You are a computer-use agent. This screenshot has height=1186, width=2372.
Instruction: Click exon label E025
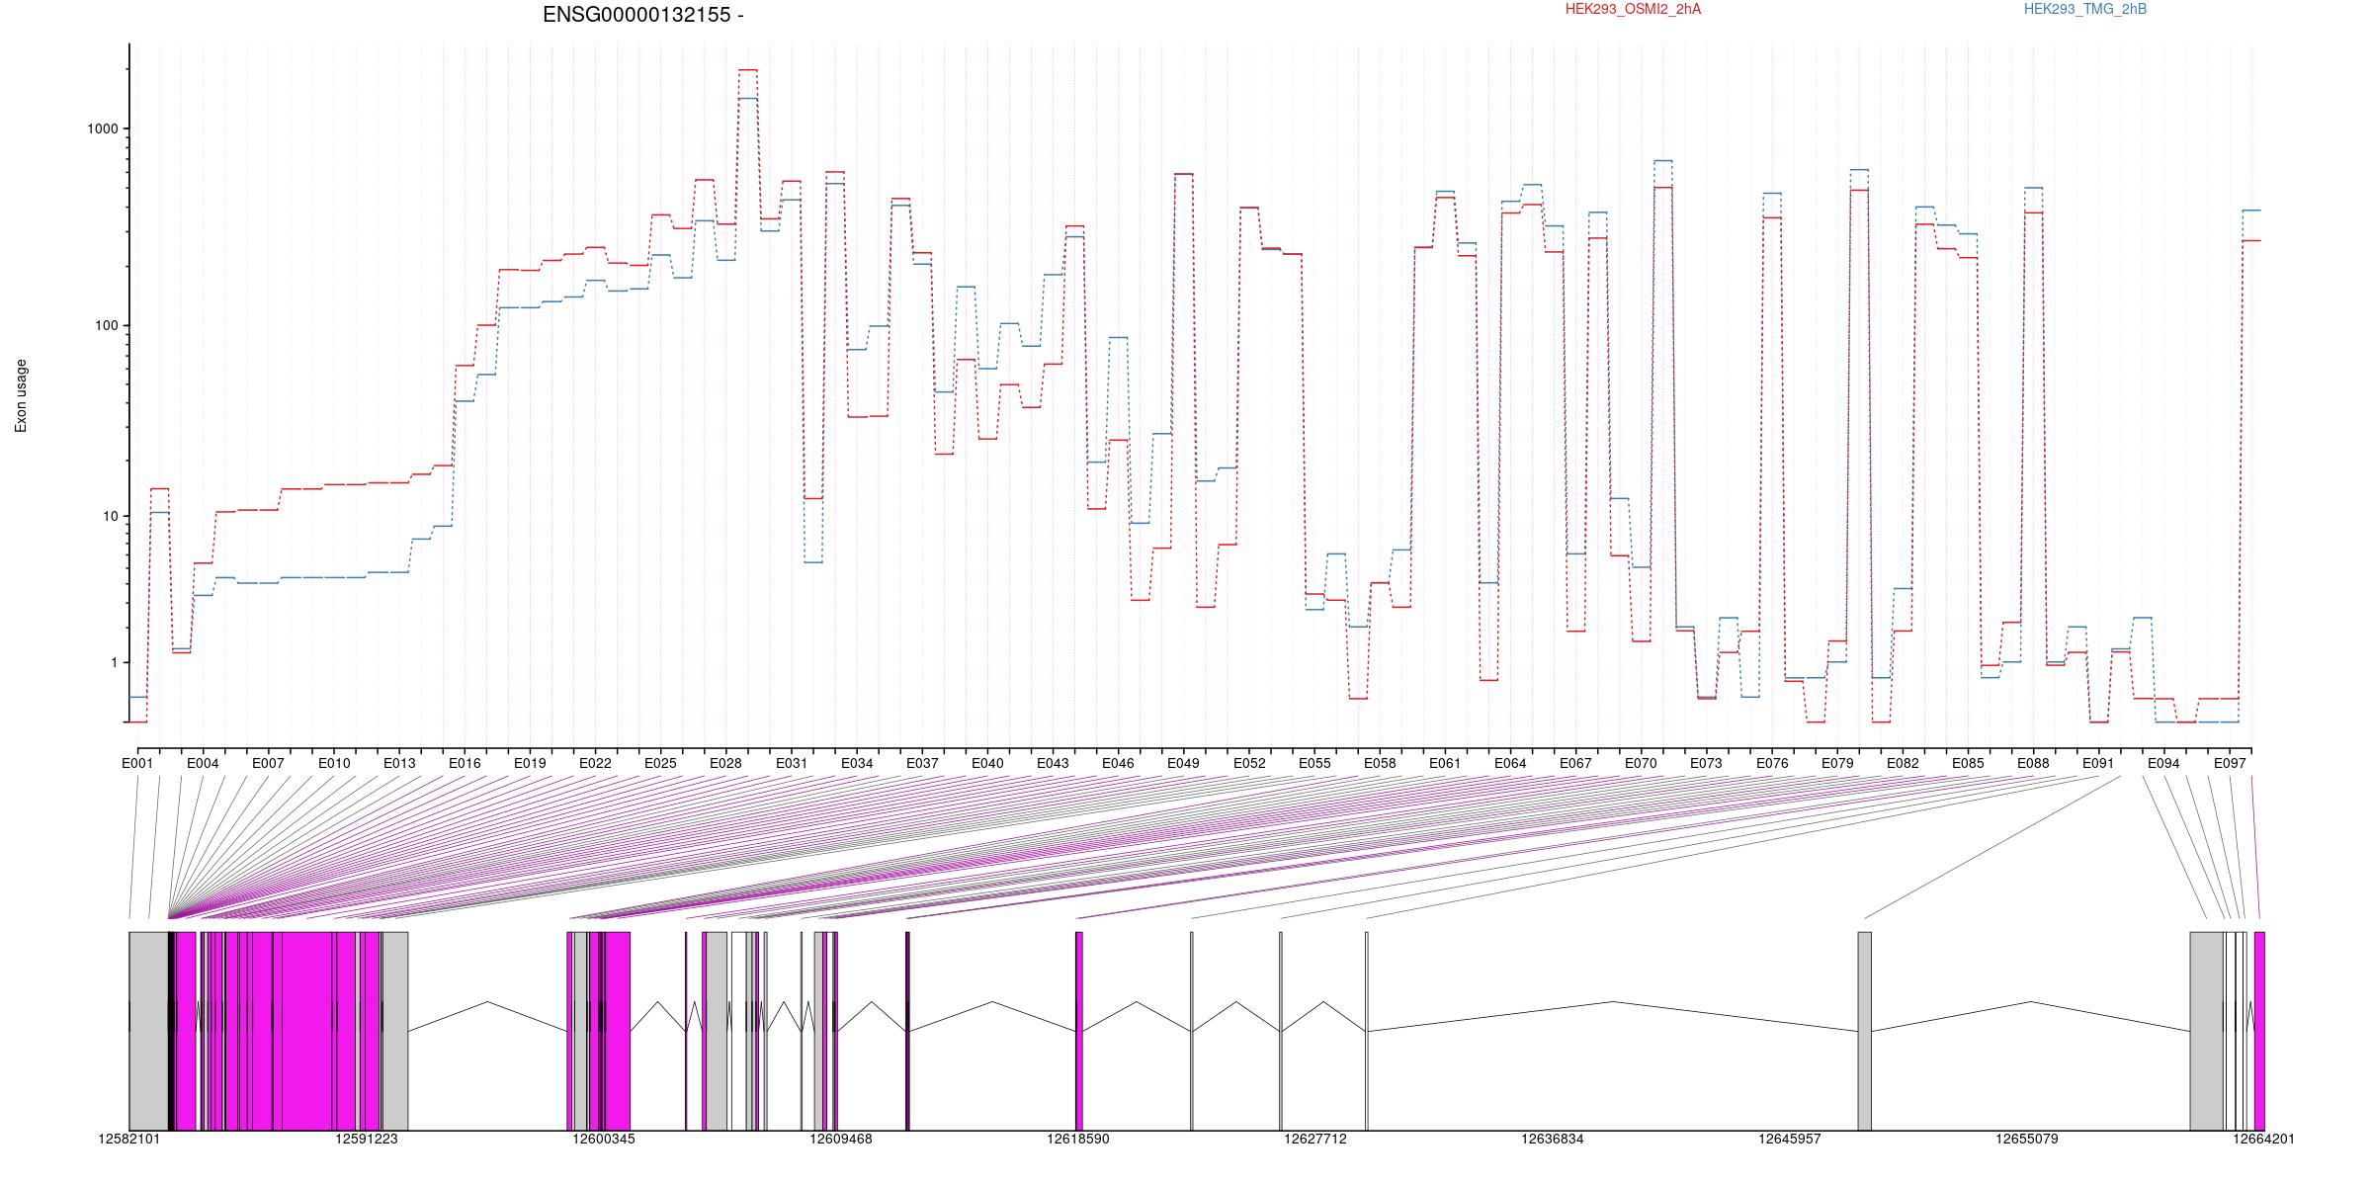pos(660,763)
